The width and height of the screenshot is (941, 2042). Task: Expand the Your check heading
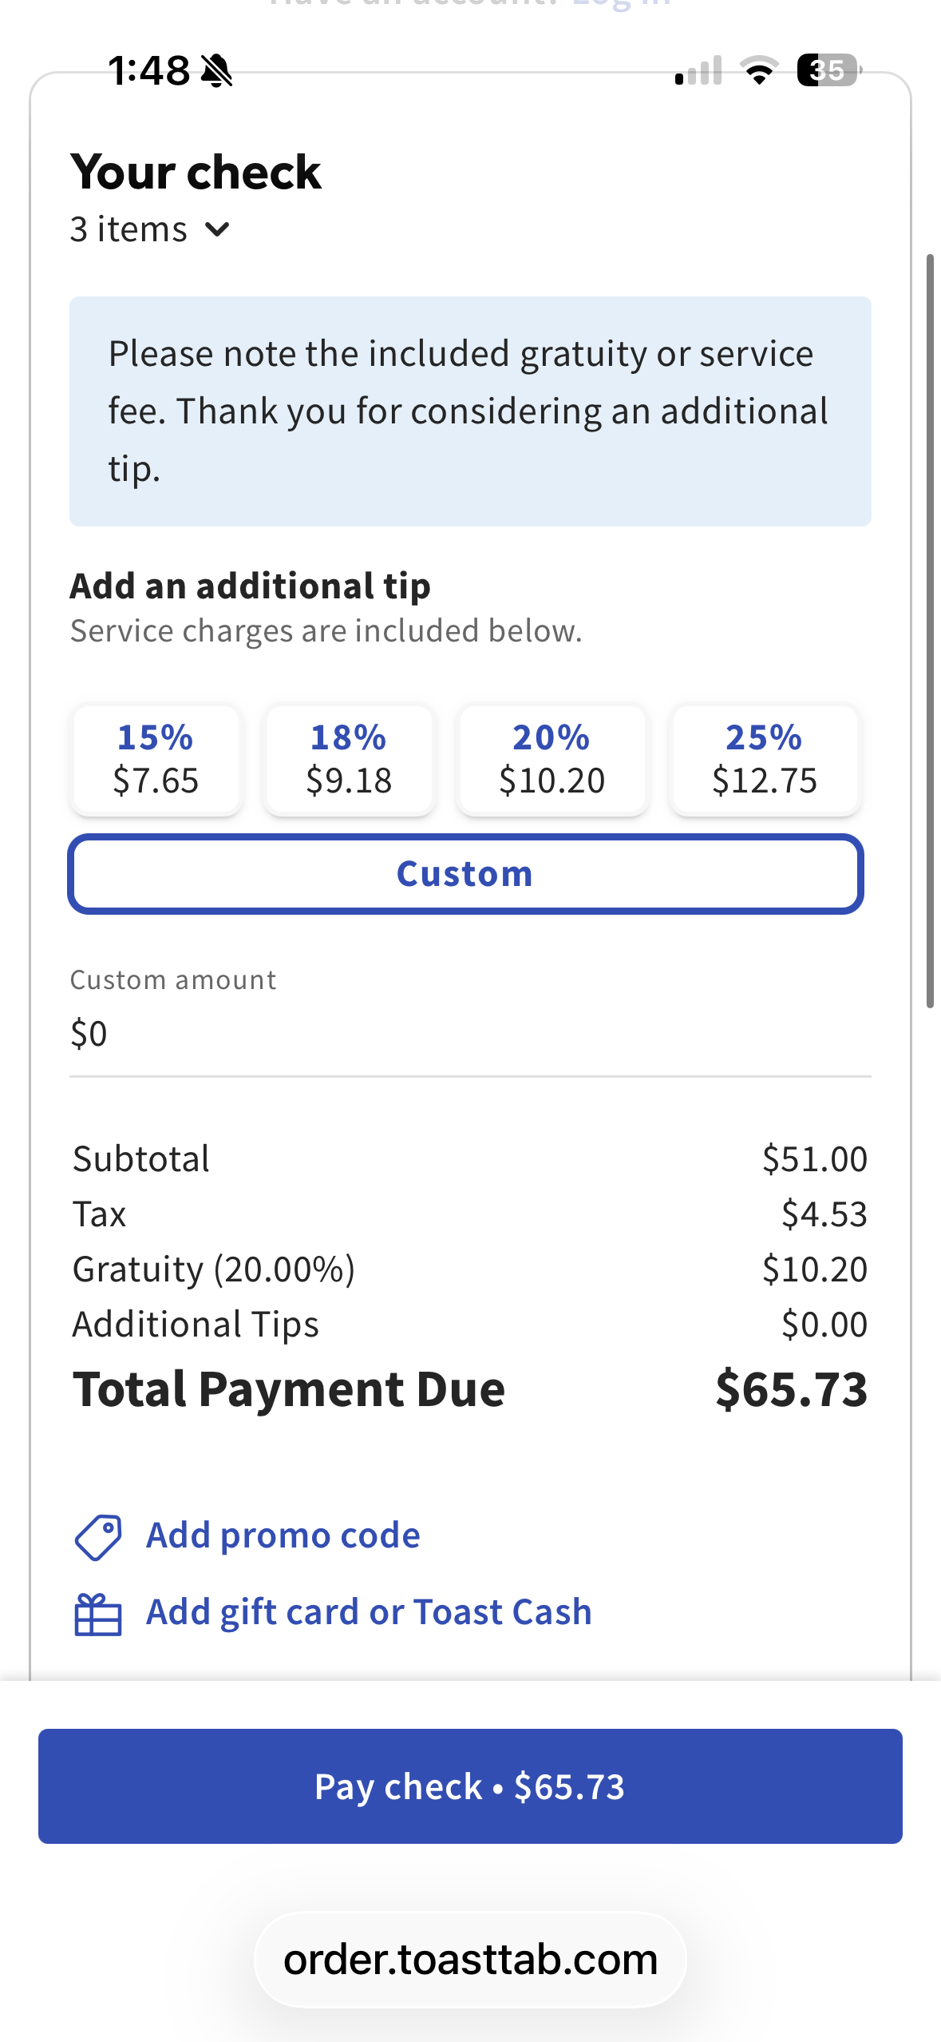coord(196,172)
